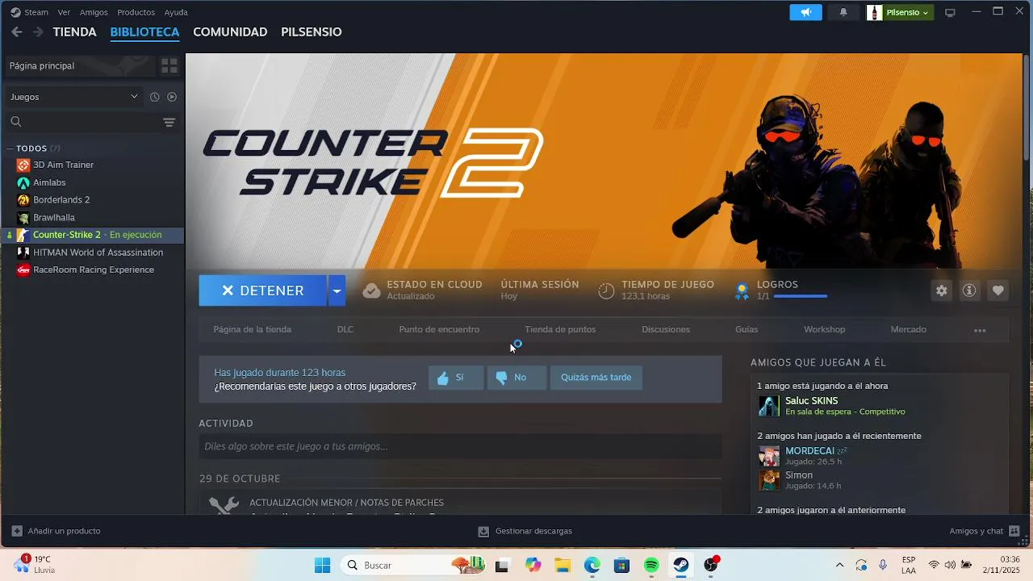Image resolution: width=1033 pixels, height=581 pixels.
Task: Show hidden system tray icons chevron
Action: pos(839,566)
